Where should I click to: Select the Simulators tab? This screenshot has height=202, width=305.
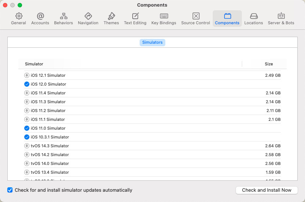tap(152, 42)
